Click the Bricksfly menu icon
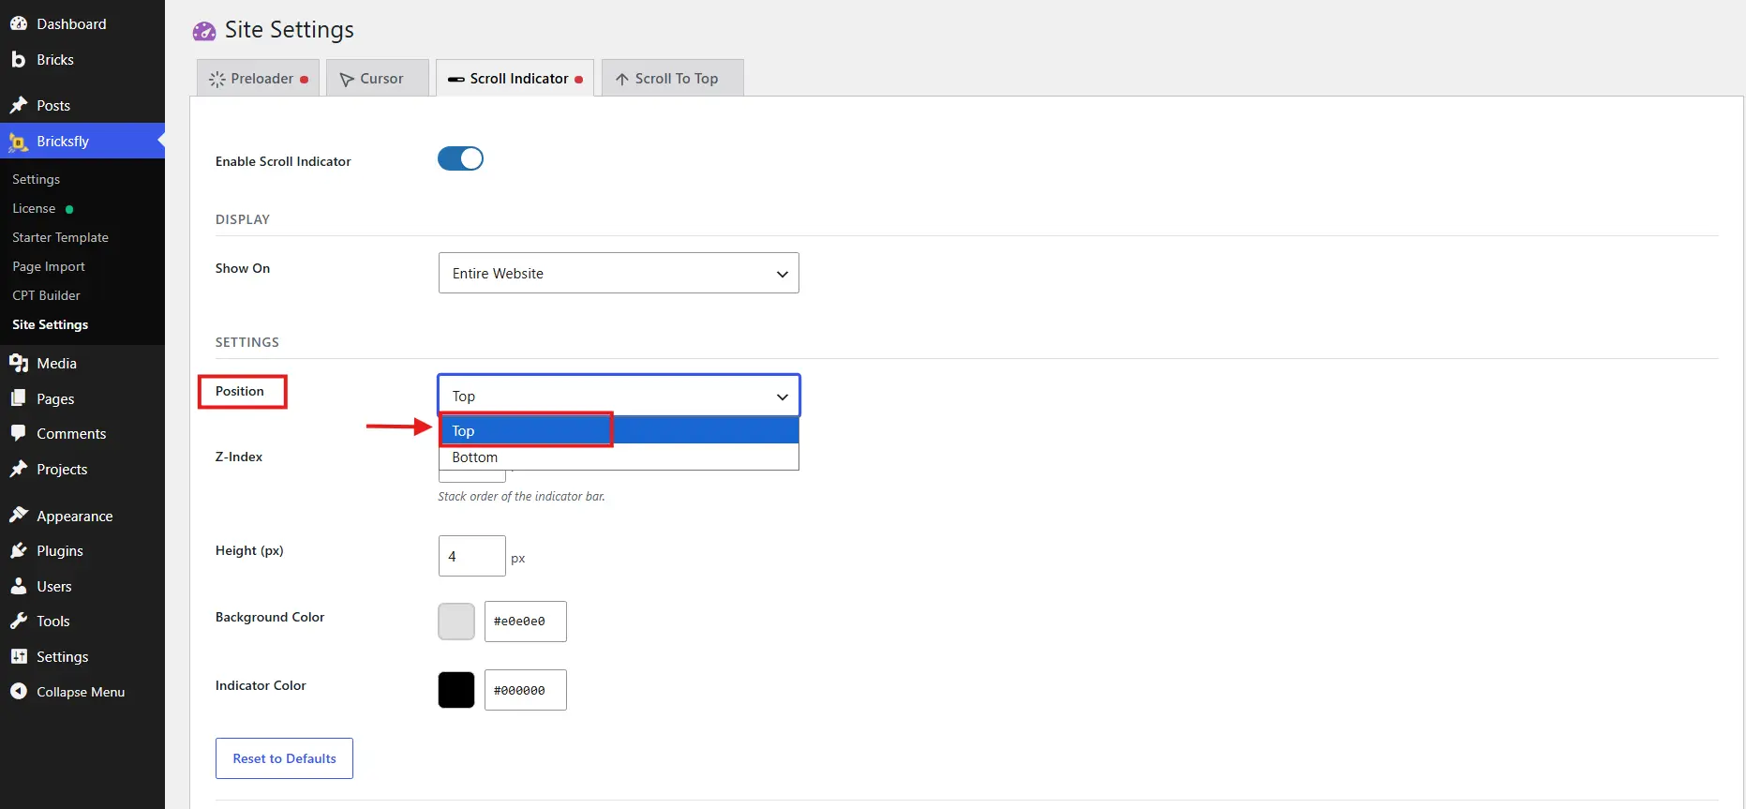 tap(19, 142)
